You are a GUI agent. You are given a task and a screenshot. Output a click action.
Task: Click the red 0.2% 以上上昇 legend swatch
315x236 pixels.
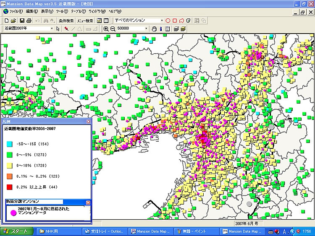pyautogui.click(x=9, y=187)
